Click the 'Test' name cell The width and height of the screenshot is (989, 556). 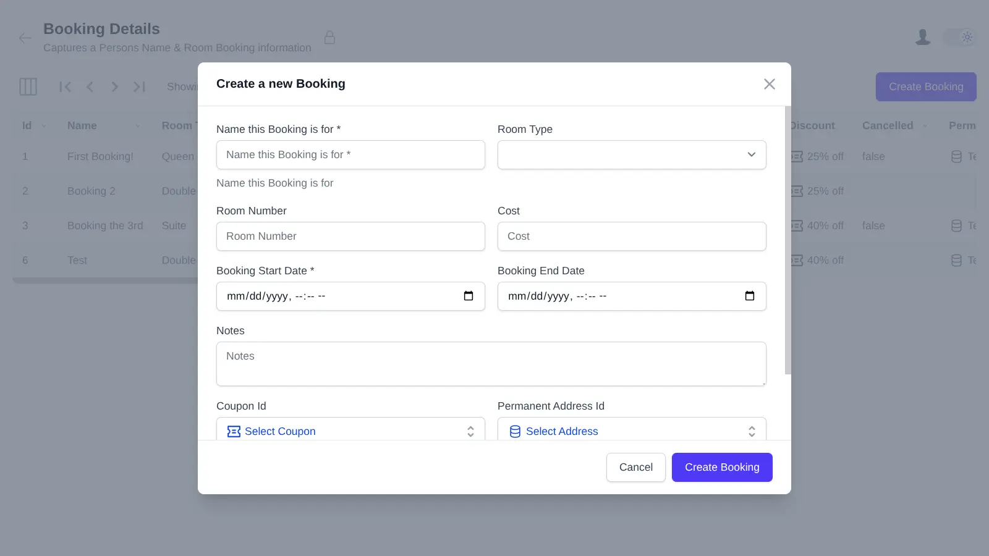pos(77,261)
